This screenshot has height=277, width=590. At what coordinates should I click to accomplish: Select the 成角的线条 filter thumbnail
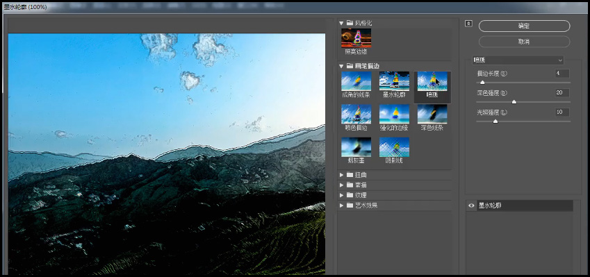coord(356,81)
